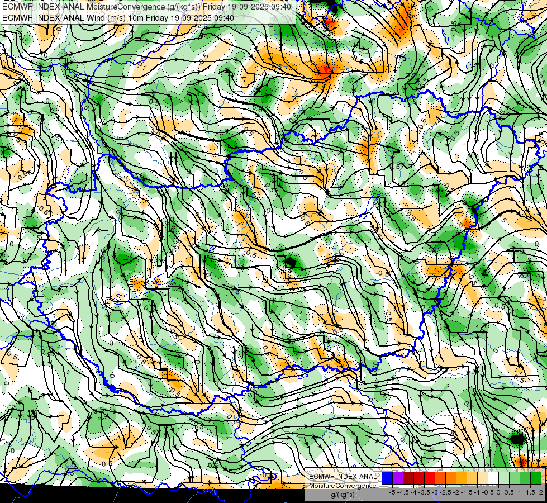Click the orange swatch (-2.5 to -2)
Screen dimensions: 547x503
[451, 478]
